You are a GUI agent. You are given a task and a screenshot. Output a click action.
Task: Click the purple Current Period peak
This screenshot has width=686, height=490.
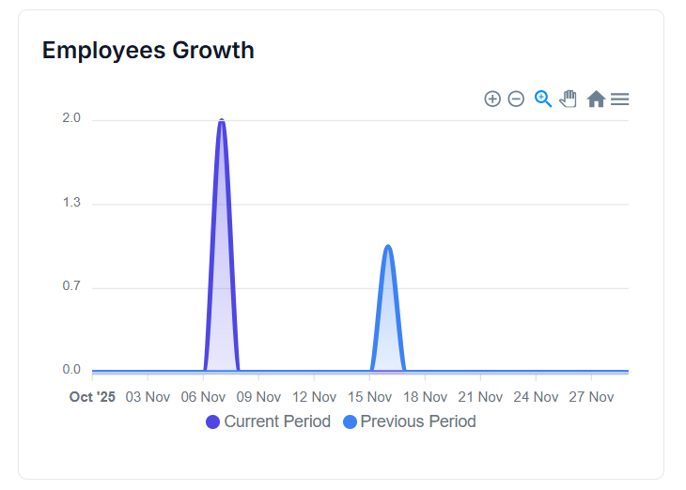point(222,121)
